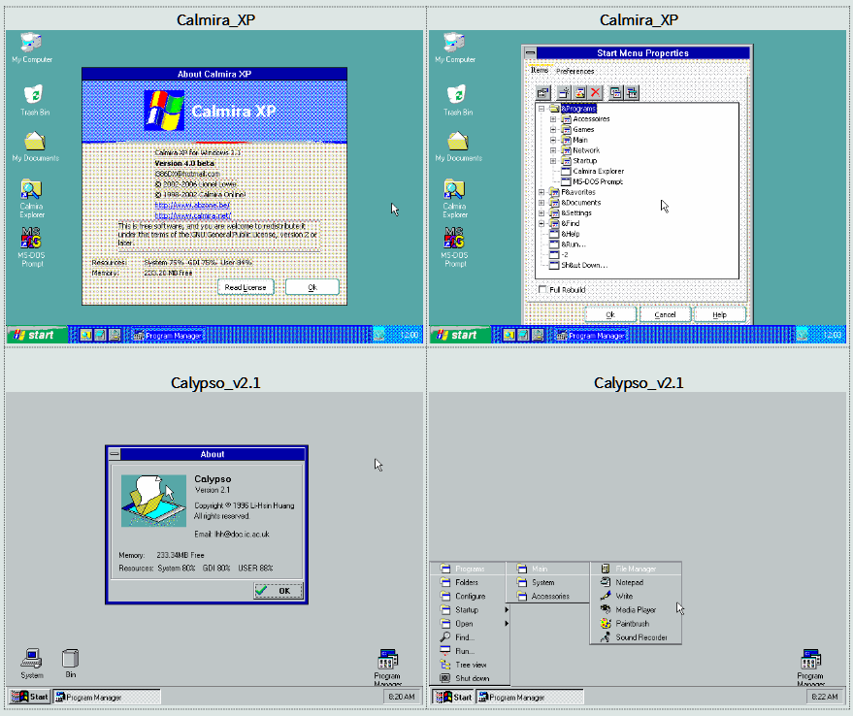This screenshot has height=716, width=853.
Task: Select Tree view in the Calypso start menu
Action: point(470,665)
